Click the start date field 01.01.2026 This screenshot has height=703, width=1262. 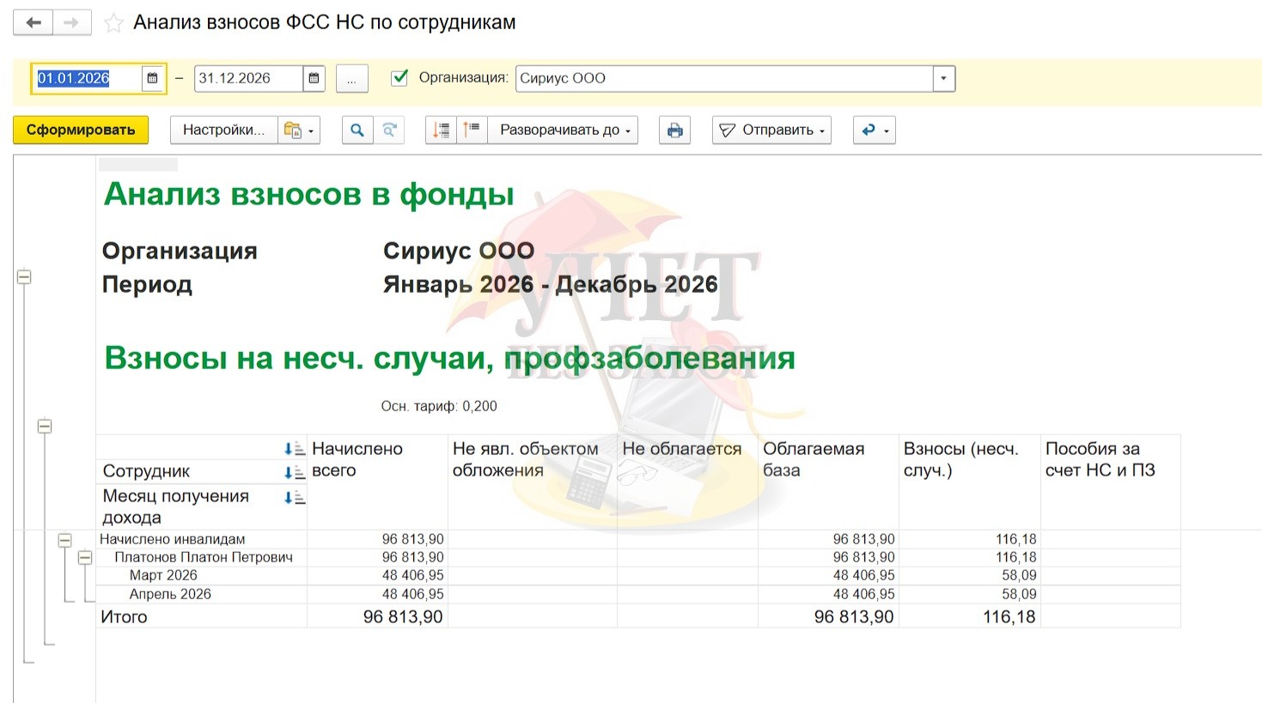87,78
